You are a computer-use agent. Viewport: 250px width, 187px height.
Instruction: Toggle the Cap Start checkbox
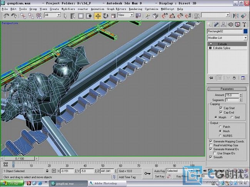pos(221,108)
